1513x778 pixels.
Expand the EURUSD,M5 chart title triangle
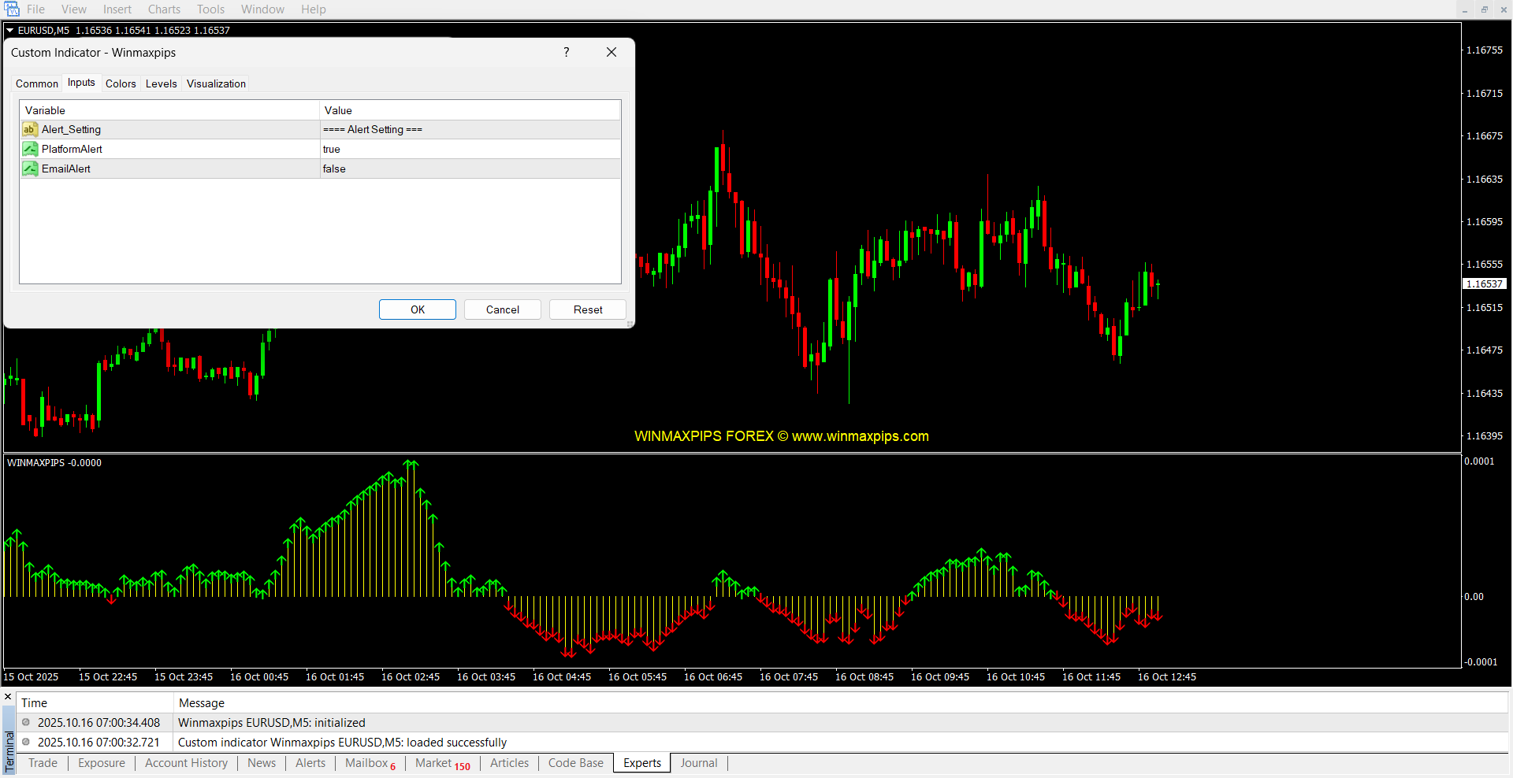(x=10, y=31)
